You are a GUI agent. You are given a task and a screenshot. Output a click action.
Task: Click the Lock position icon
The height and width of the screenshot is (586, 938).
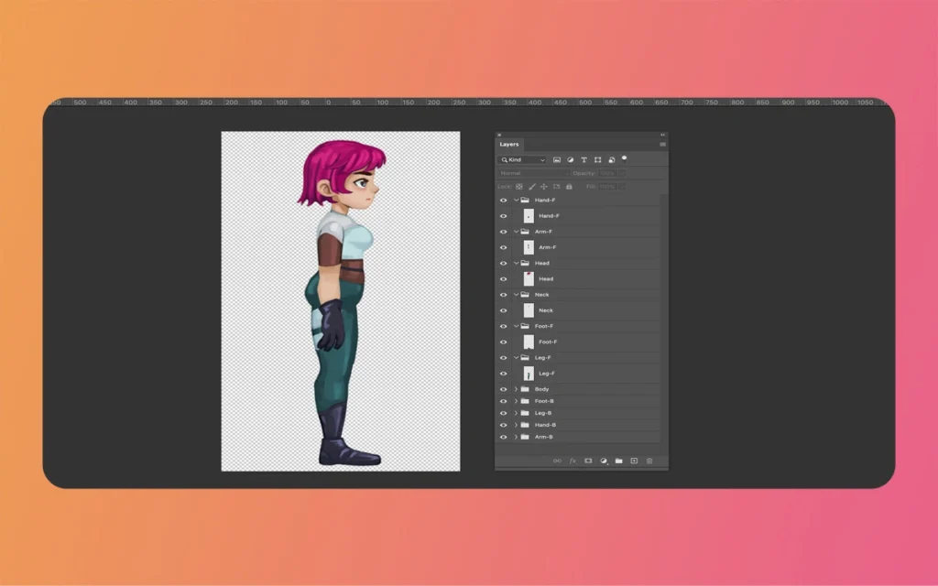(x=543, y=185)
